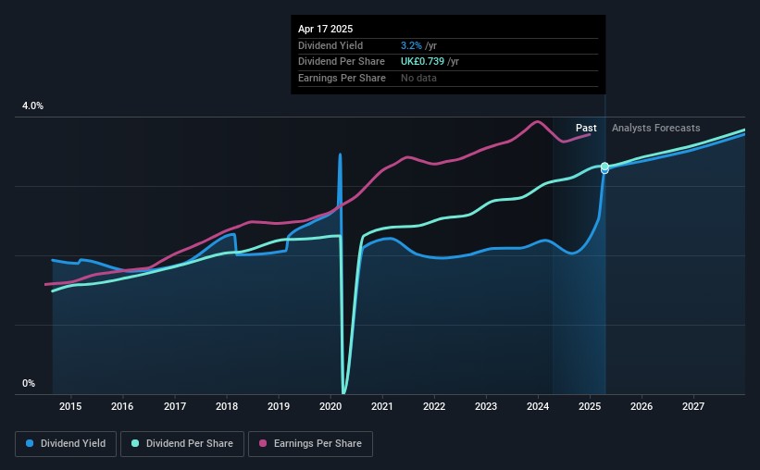Toggle the Dividend Per Share legend series
Image resolution: width=760 pixels, height=470 pixels.
pyautogui.click(x=182, y=444)
